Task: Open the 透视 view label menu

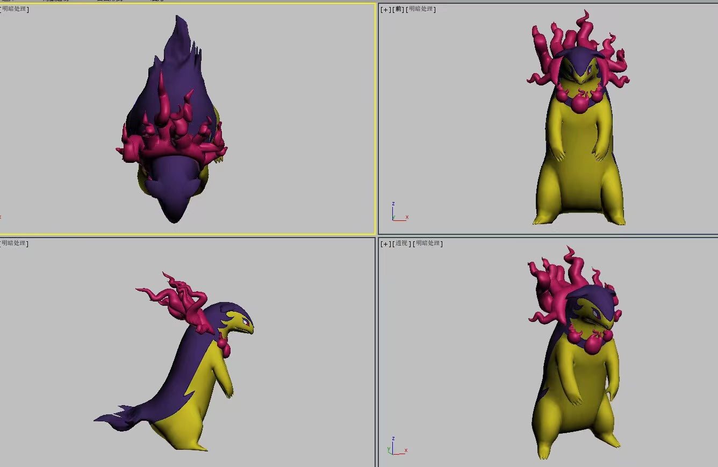Action: click(401, 243)
